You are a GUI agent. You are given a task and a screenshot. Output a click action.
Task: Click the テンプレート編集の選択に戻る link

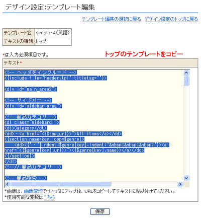112,19
